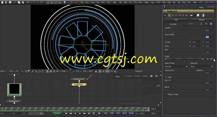Image resolution: width=217 pixels, height=117 pixels.
Task: Add a Saver with the SV tool
Action: pos(76,2)
